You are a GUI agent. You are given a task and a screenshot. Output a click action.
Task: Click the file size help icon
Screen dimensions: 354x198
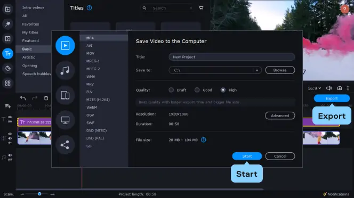tap(204, 140)
